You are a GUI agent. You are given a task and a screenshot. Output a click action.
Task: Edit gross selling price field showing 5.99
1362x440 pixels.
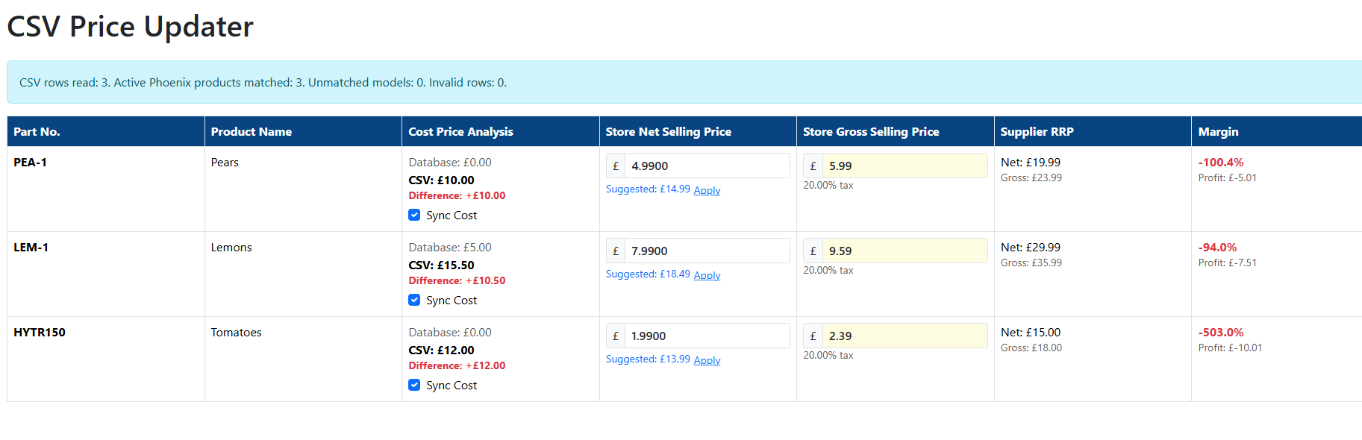click(x=905, y=166)
